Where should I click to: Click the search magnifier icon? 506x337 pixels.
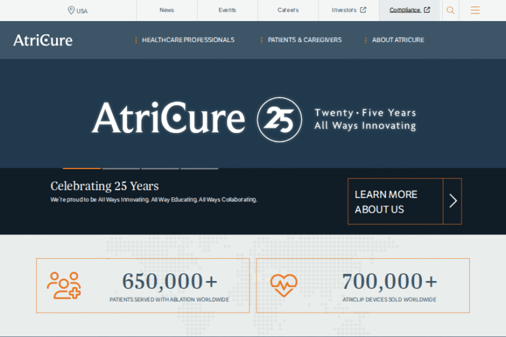[x=451, y=11]
